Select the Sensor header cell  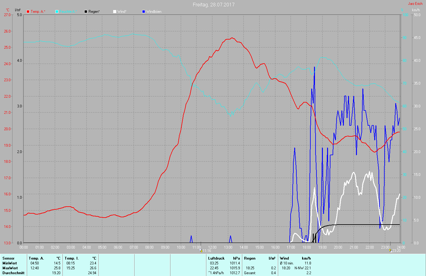(9, 258)
